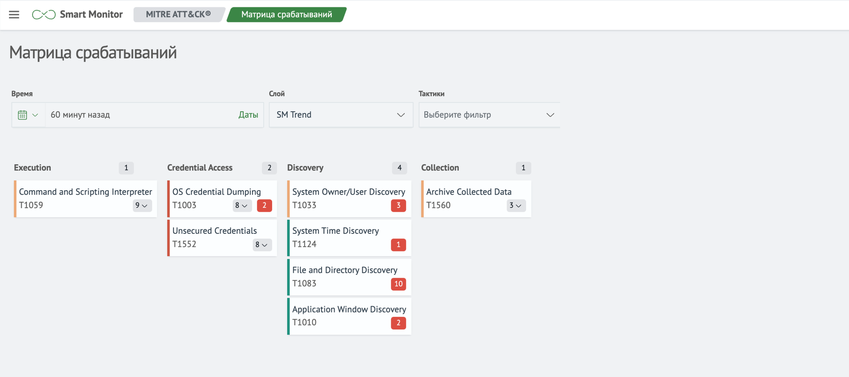Go to the MITRE ATT&CK breadcrumb tab

coord(178,14)
